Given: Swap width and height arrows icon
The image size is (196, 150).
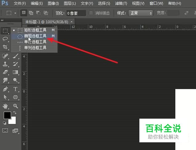Looking at the screenshot, I should [186, 13].
